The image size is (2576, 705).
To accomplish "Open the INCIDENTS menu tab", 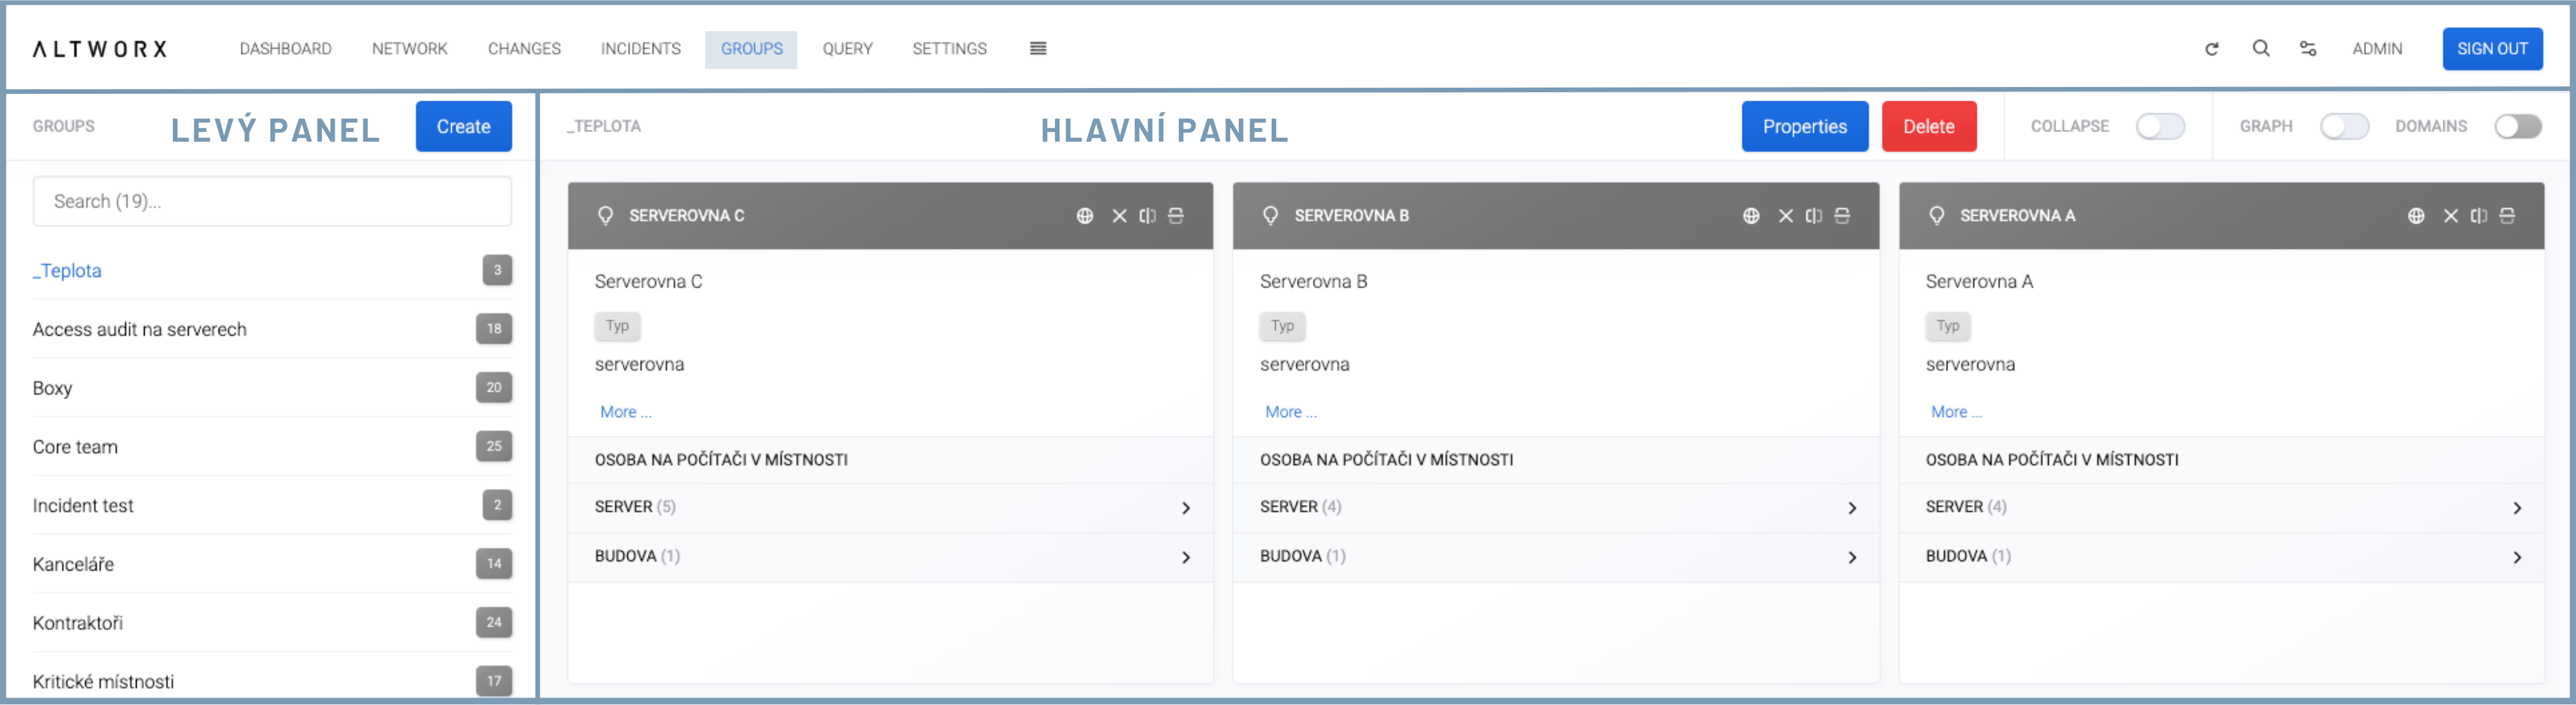I will tap(640, 49).
